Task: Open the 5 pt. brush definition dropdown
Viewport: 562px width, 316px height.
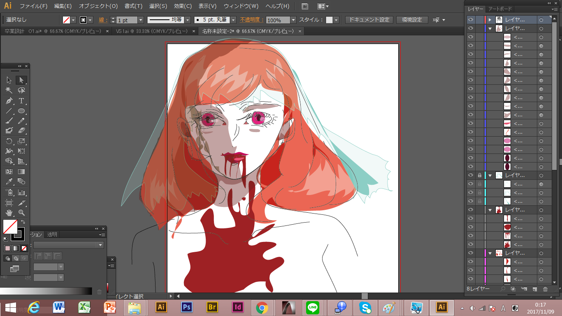Action: tap(233, 20)
